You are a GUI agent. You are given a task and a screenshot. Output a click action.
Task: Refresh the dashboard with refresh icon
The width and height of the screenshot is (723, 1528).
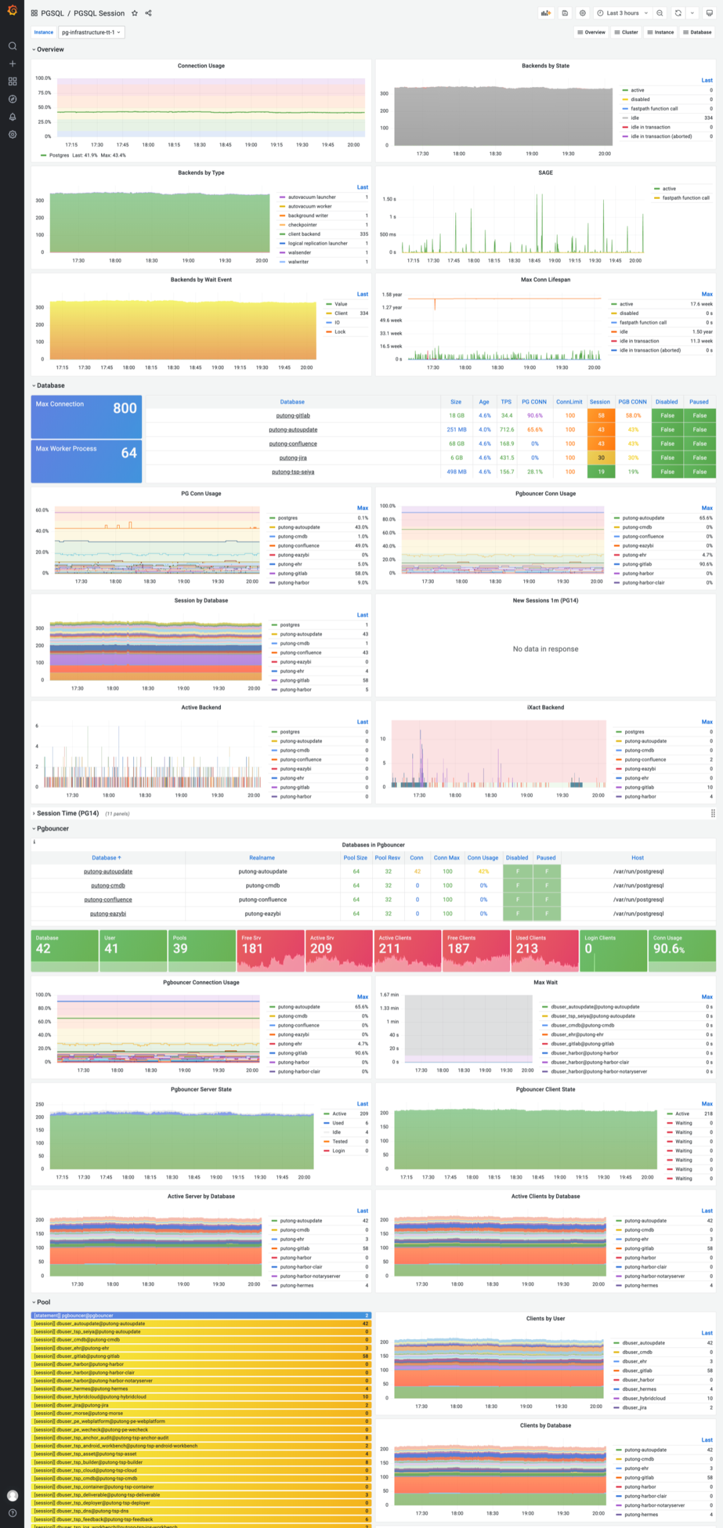pos(678,13)
